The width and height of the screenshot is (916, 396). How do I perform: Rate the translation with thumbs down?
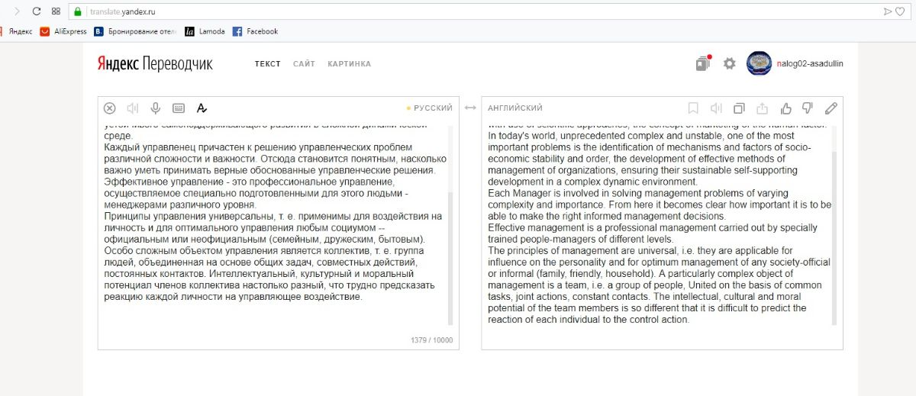[808, 108]
